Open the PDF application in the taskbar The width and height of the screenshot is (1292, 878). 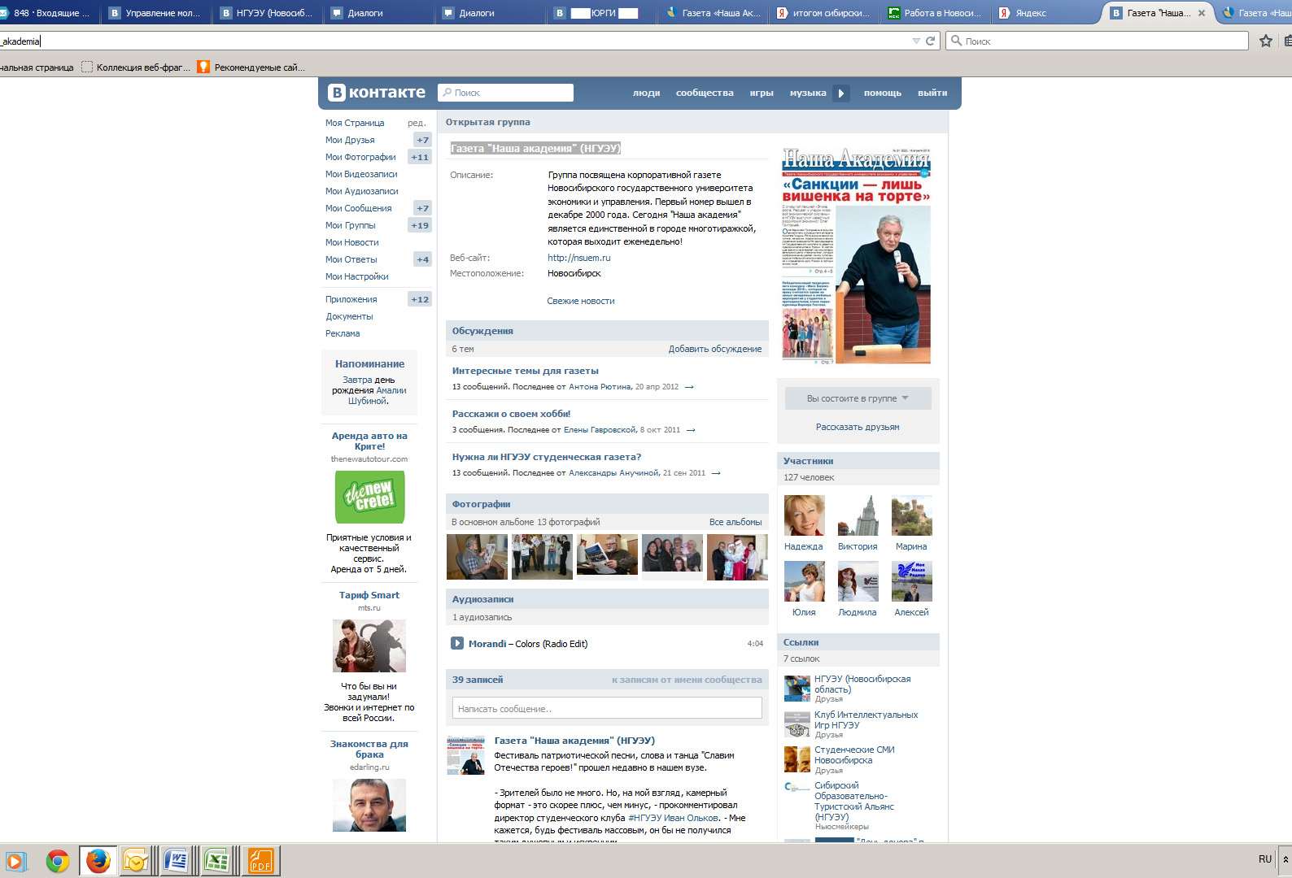click(x=260, y=861)
